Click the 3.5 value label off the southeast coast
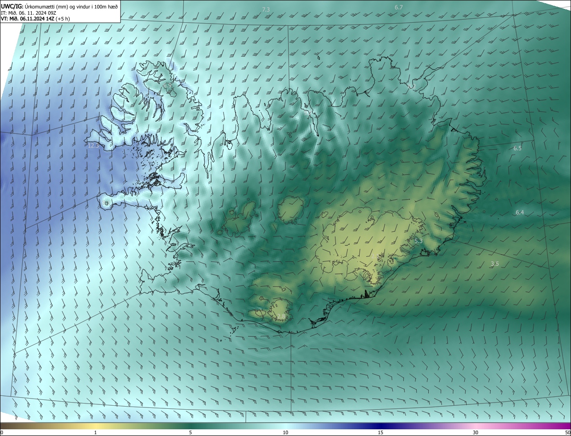The image size is (571, 436). pyautogui.click(x=495, y=264)
